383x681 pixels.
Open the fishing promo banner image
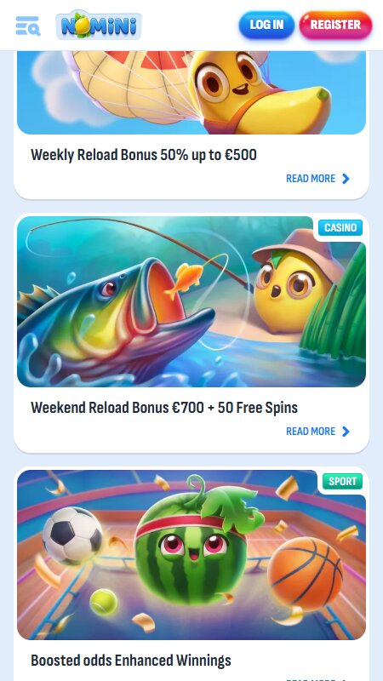(191, 301)
